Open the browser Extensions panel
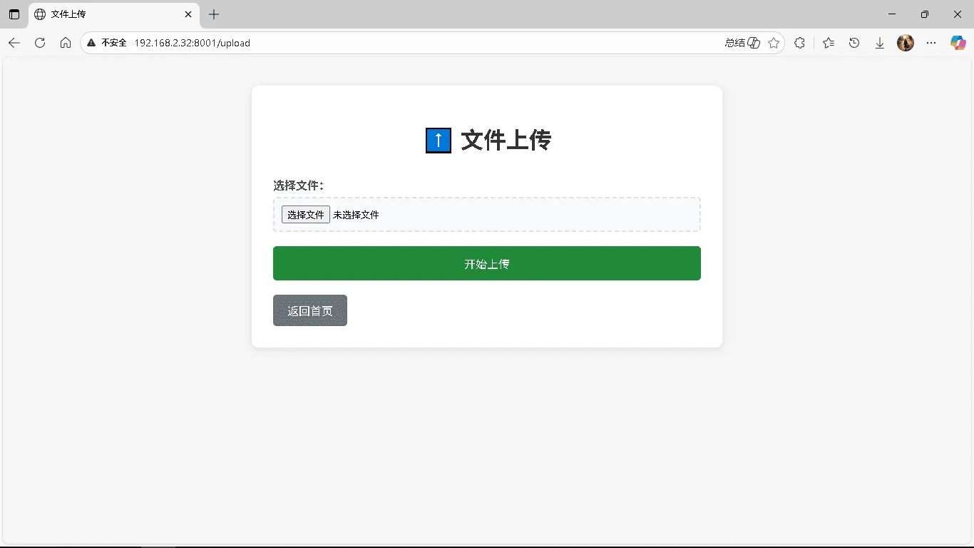Screen dimensions: 974x548 [799, 43]
